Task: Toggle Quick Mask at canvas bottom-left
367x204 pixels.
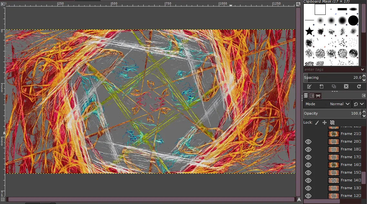Action: click(x=3, y=199)
